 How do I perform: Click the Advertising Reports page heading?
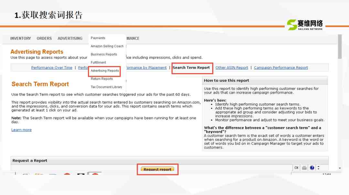pyautogui.click(x=37, y=52)
